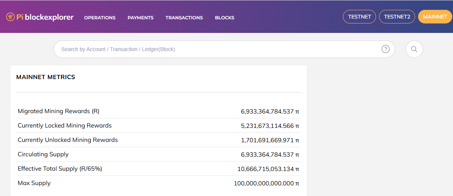This screenshot has height=196, width=453.
Task: Switch network to TESTNET
Action: 359,17
